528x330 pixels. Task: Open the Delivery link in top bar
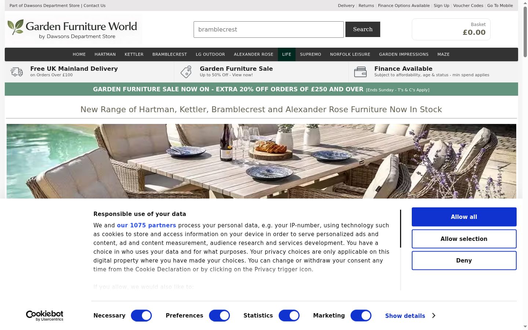pos(346,5)
